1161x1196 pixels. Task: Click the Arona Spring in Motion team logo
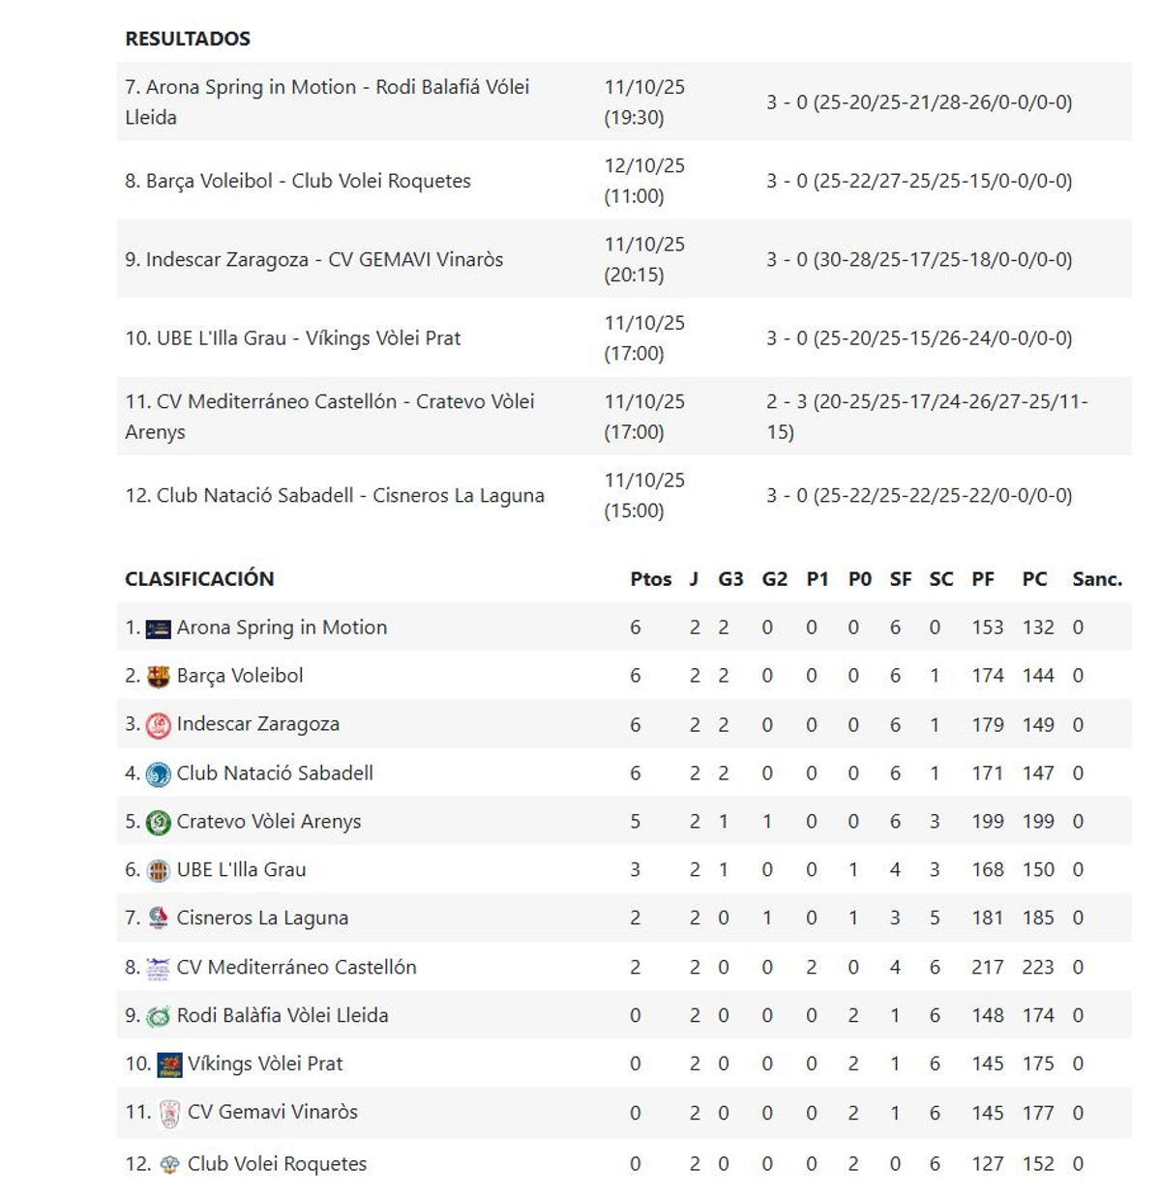(158, 629)
